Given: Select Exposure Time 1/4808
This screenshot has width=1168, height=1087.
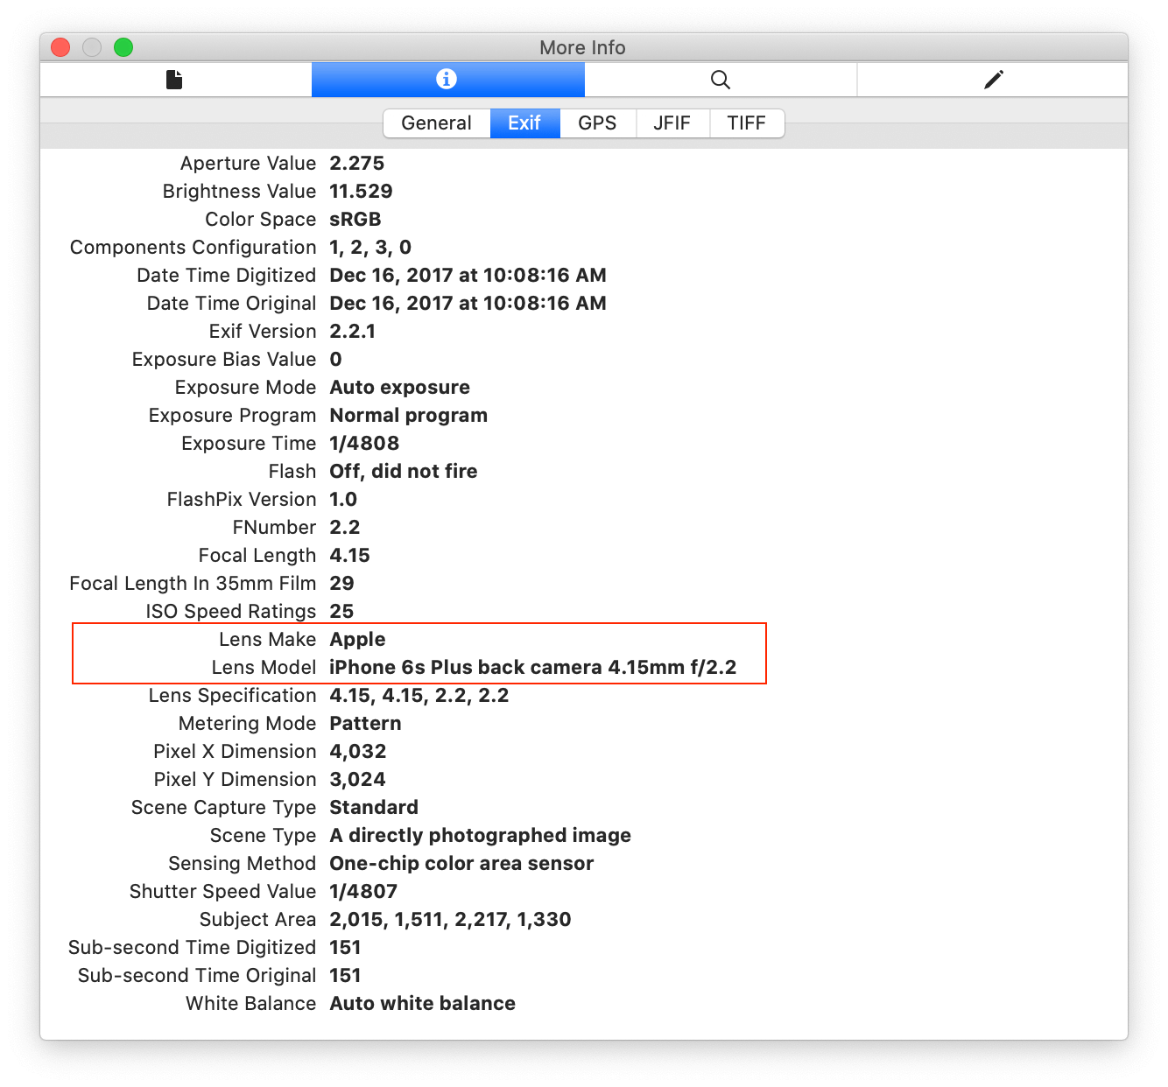Looking at the screenshot, I should click(364, 444).
